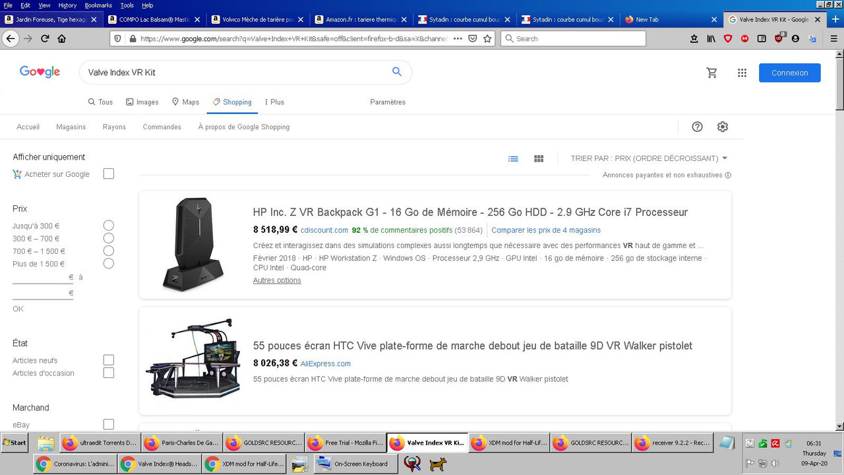This screenshot has height=475, width=844.
Task: Open the Shopping help question-mark icon
Action: (x=697, y=127)
